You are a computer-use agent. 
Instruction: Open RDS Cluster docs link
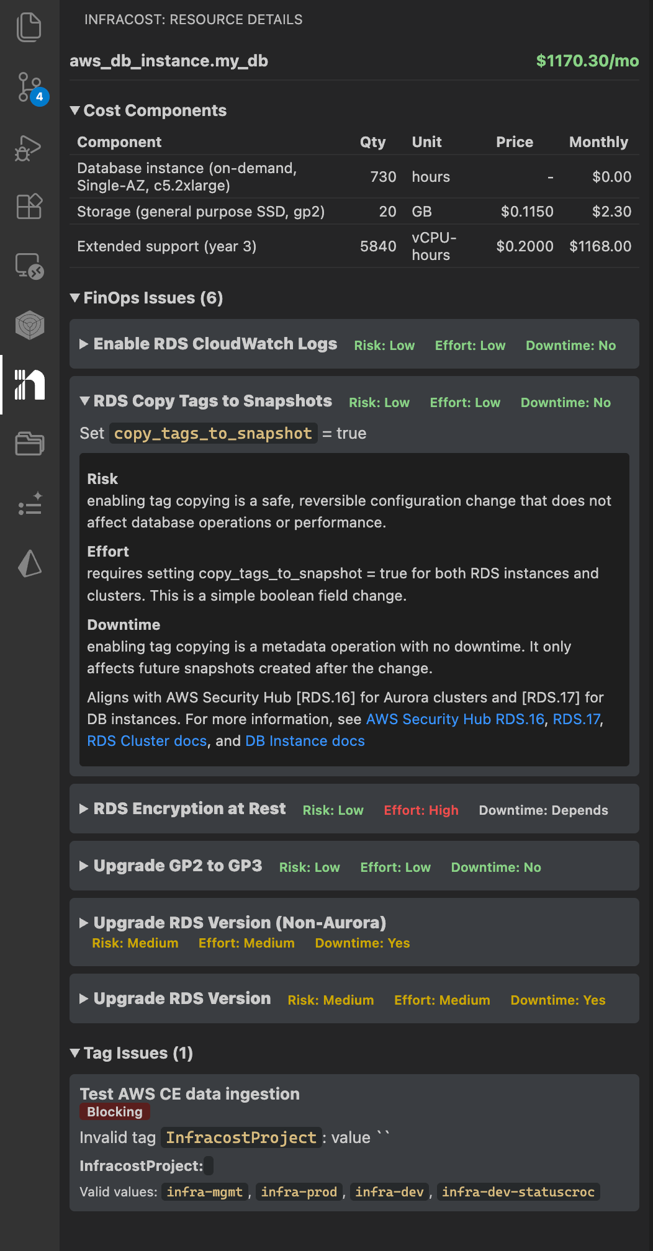click(x=146, y=741)
